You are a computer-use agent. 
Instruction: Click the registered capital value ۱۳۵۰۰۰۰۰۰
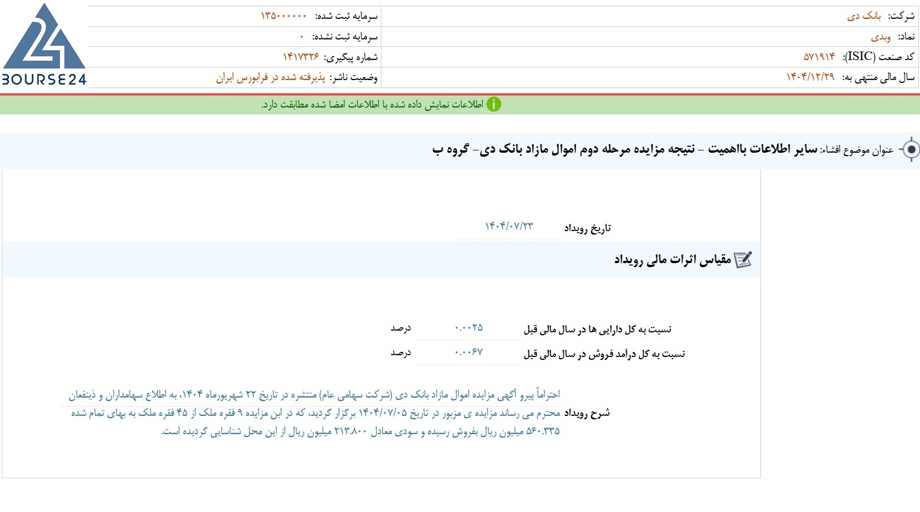(284, 16)
